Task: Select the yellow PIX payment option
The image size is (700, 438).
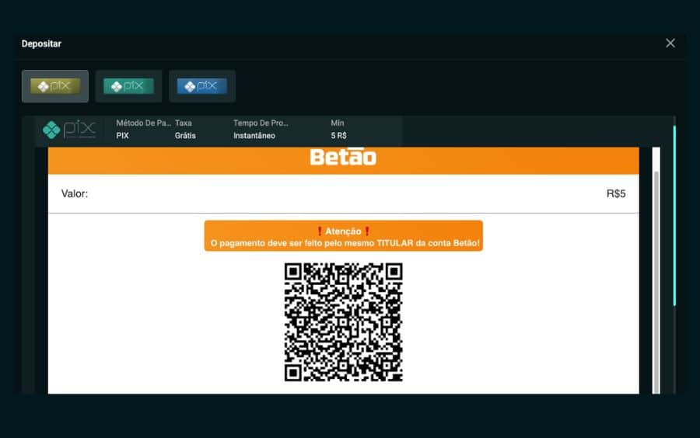Action: pyautogui.click(x=55, y=86)
